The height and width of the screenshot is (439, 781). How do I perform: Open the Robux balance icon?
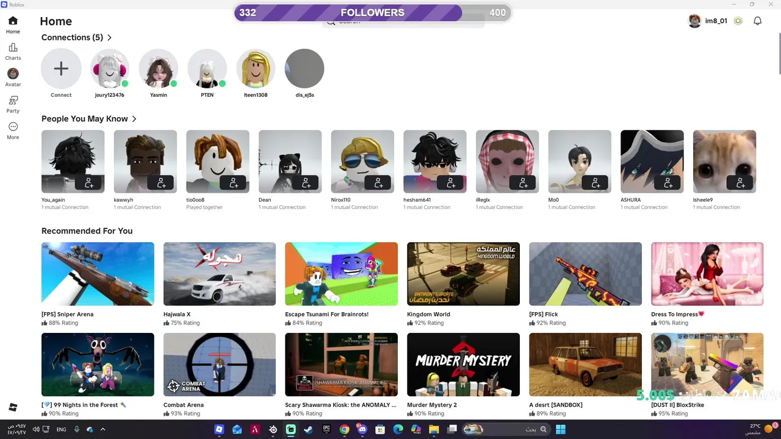pos(738,21)
